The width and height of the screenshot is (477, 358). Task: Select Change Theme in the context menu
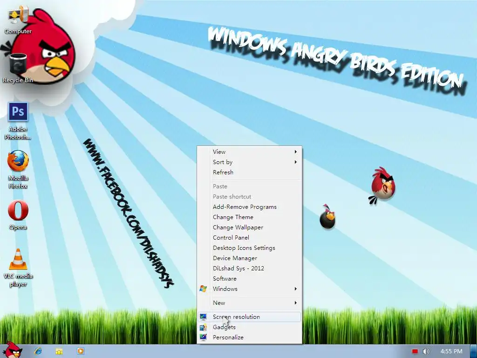(x=250, y=217)
